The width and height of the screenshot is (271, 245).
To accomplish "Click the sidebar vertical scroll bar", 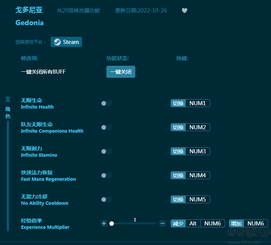I will (x=8, y=176).
